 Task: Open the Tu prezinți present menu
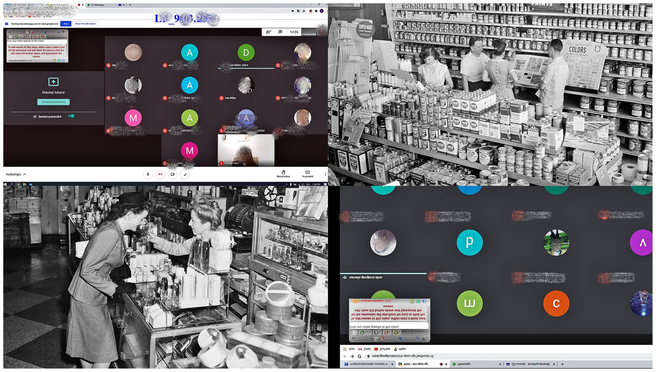coord(307,172)
